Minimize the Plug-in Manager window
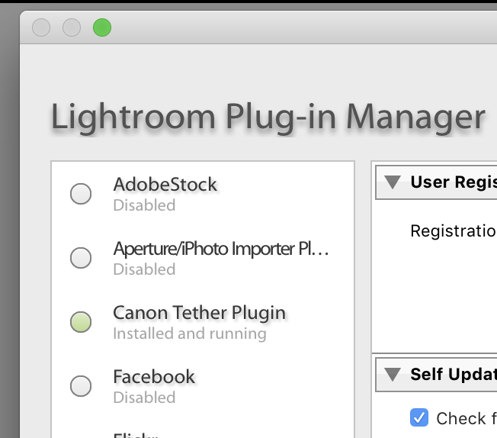Screen dimensions: 497x438 coord(72,28)
